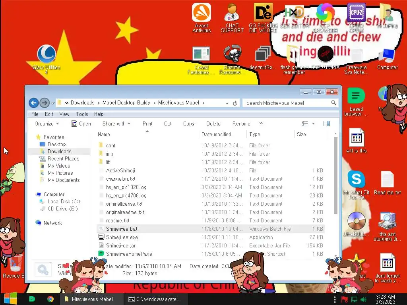
Task: Select Desktop under Favorites
Action: click(56, 144)
